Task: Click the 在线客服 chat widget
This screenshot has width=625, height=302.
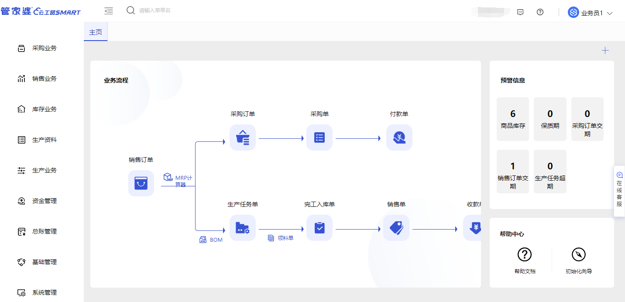Action: pyautogui.click(x=619, y=192)
